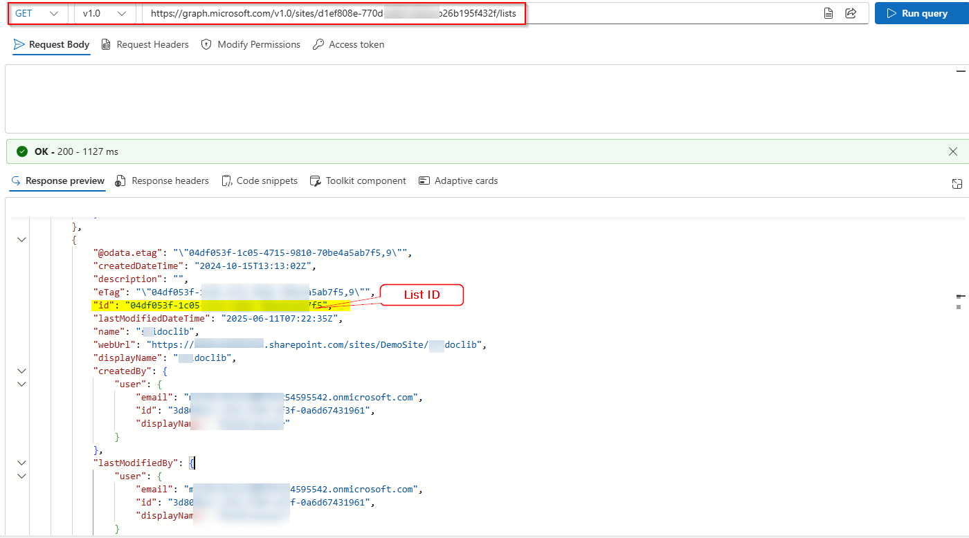Open the Response headers tab
The image size is (969, 538).
coord(170,180)
